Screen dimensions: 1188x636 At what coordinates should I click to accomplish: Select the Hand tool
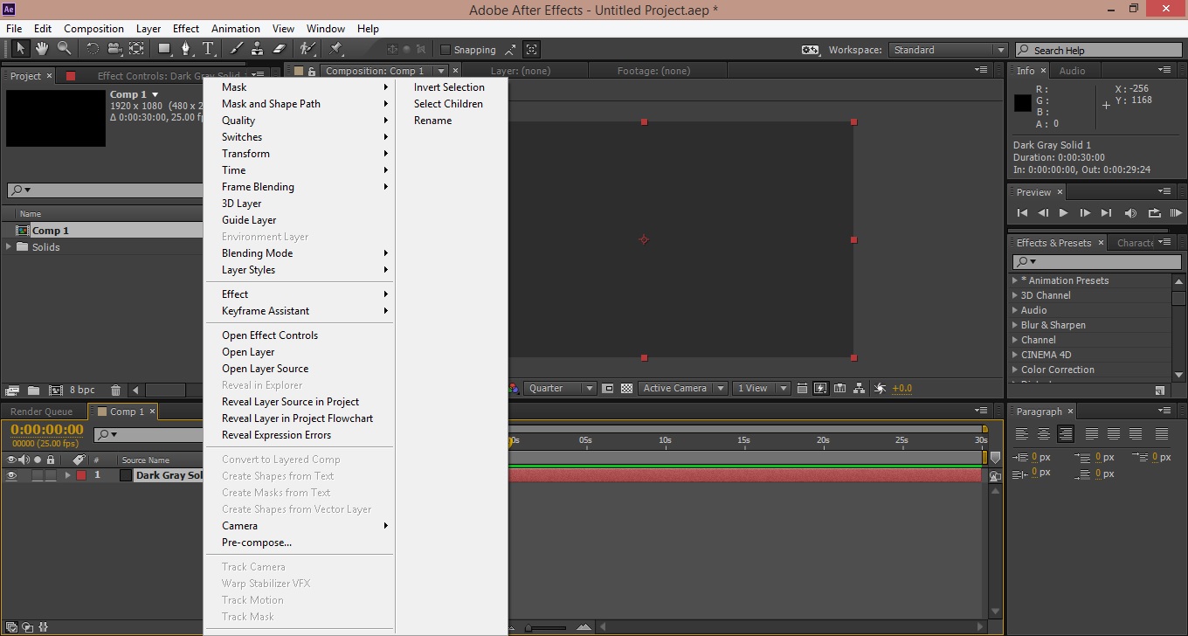tap(41, 49)
